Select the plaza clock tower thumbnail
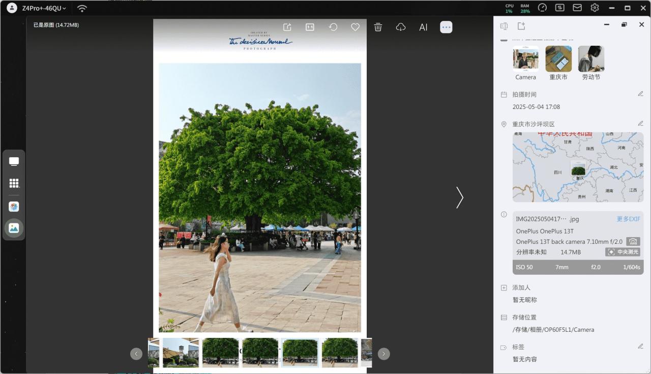The width and height of the screenshot is (651, 374). point(181,353)
